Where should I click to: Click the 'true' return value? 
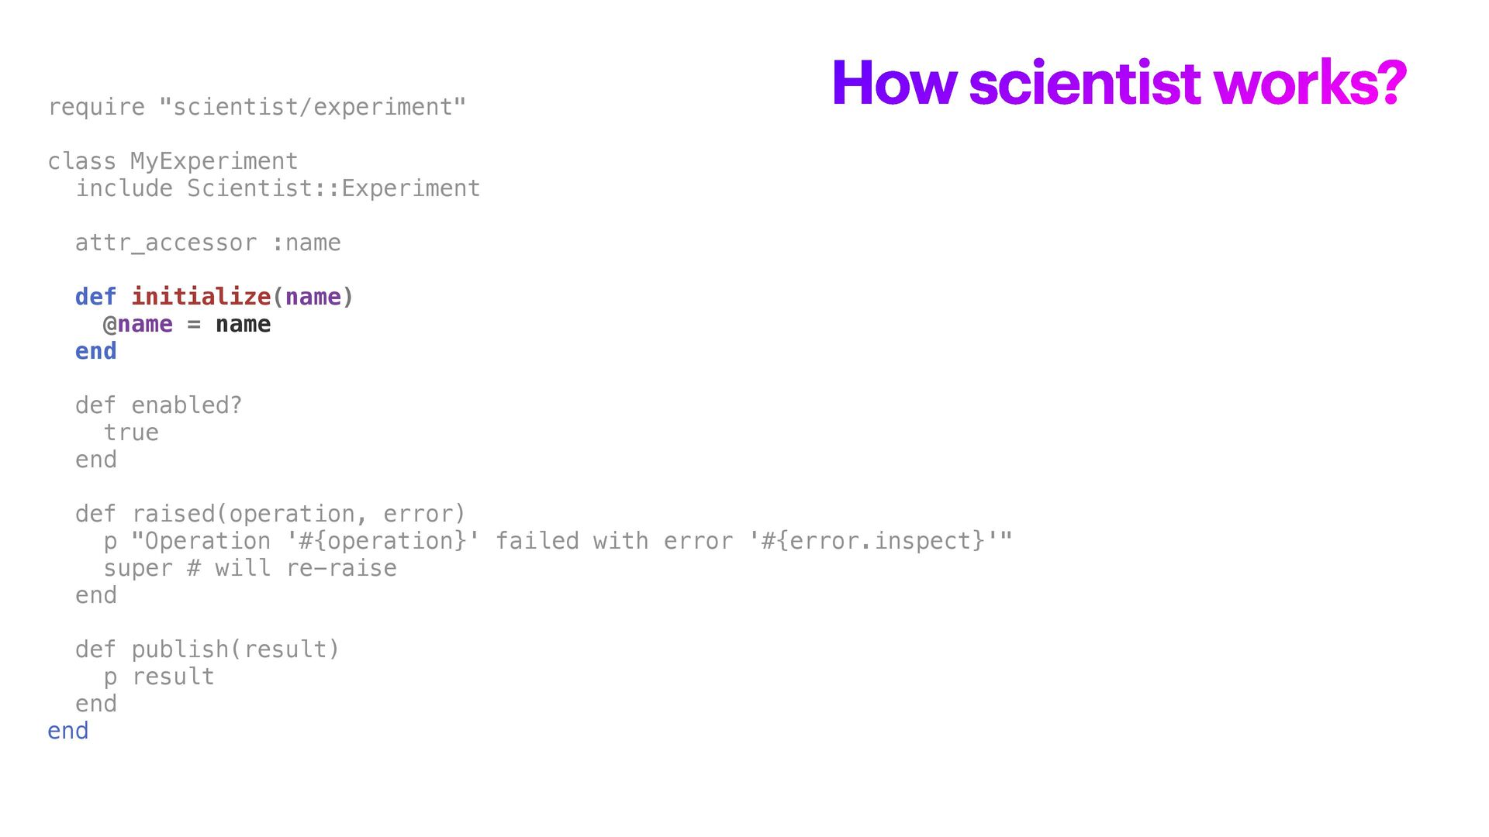[x=131, y=432]
